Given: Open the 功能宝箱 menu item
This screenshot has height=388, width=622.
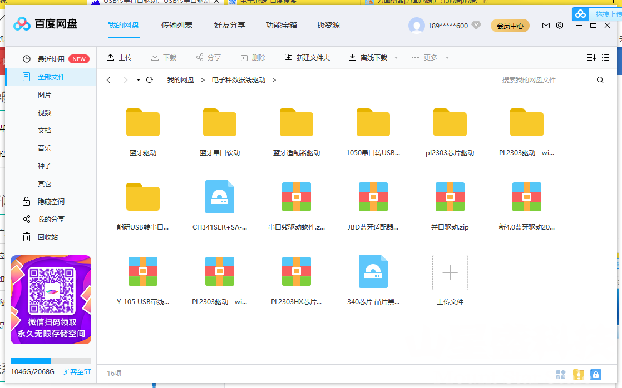Looking at the screenshot, I should [281, 25].
